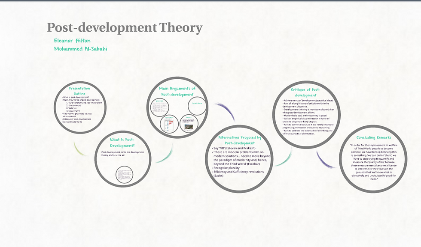Open the Environment sub-circle with red chart
421x247 pixels.
pyautogui.click(x=169, y=124)
